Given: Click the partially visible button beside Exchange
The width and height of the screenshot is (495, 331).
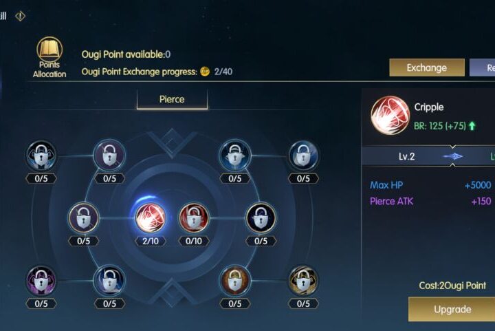Looking at the screenshot, I should coord(483,67).
